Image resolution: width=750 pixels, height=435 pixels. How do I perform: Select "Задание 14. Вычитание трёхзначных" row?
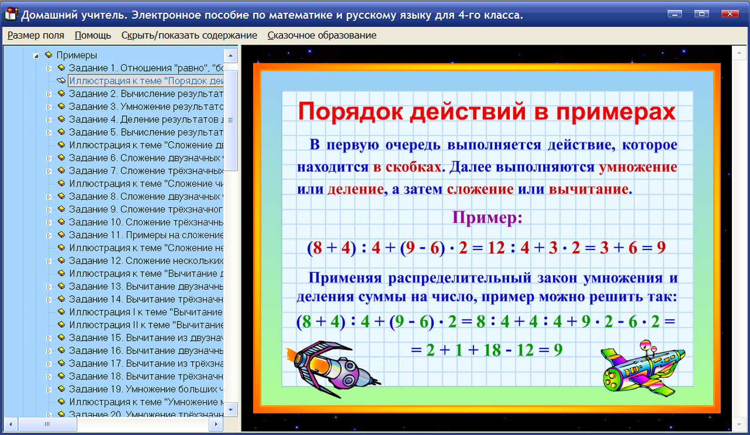146,299
